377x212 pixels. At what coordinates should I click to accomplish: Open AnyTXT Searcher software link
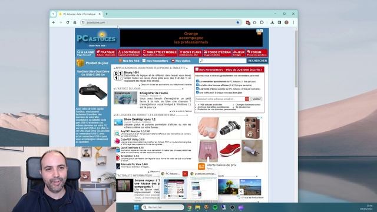click(135, 131)
